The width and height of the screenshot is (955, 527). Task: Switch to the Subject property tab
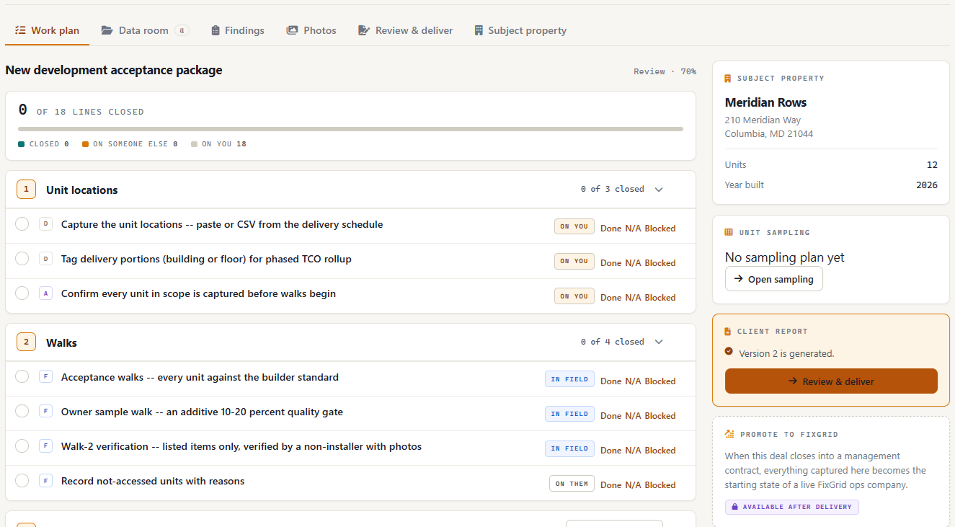click(520, 30)
